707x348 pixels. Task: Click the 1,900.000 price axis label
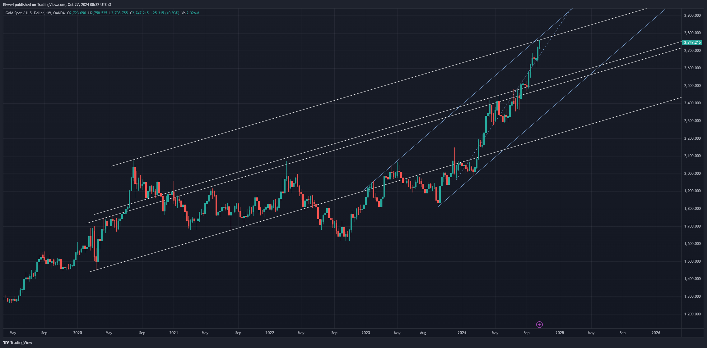click(x=692, y=191)
